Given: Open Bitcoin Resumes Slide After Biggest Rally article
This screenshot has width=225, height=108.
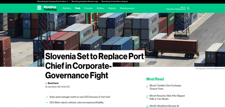Looking at the screenshot, I should (x=167, y=97).
